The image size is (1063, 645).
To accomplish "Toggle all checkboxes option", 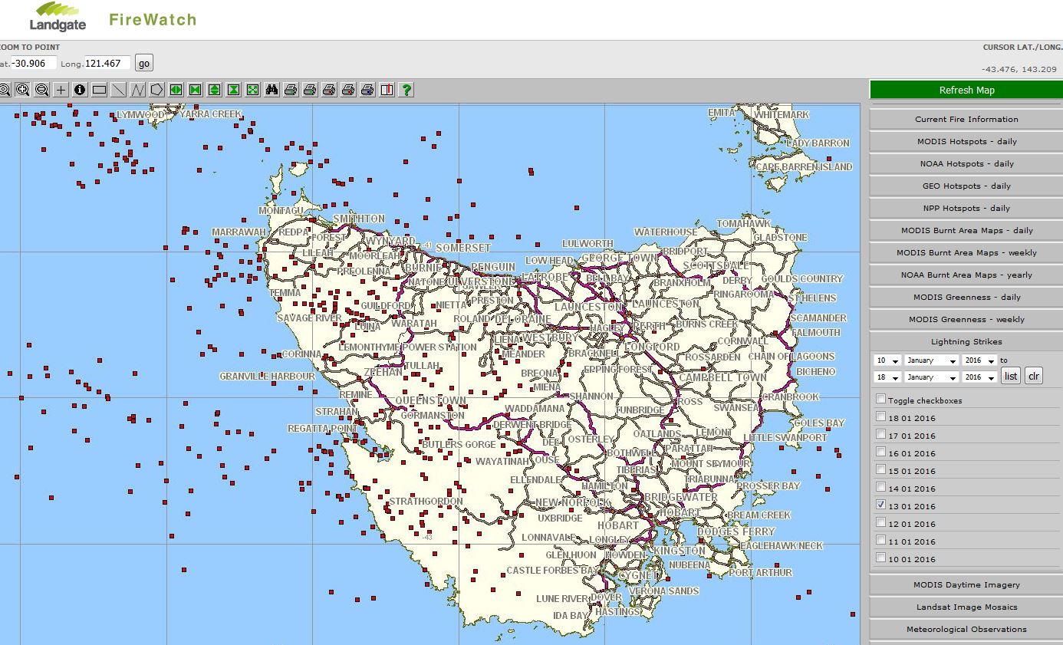I will point(880,399).
